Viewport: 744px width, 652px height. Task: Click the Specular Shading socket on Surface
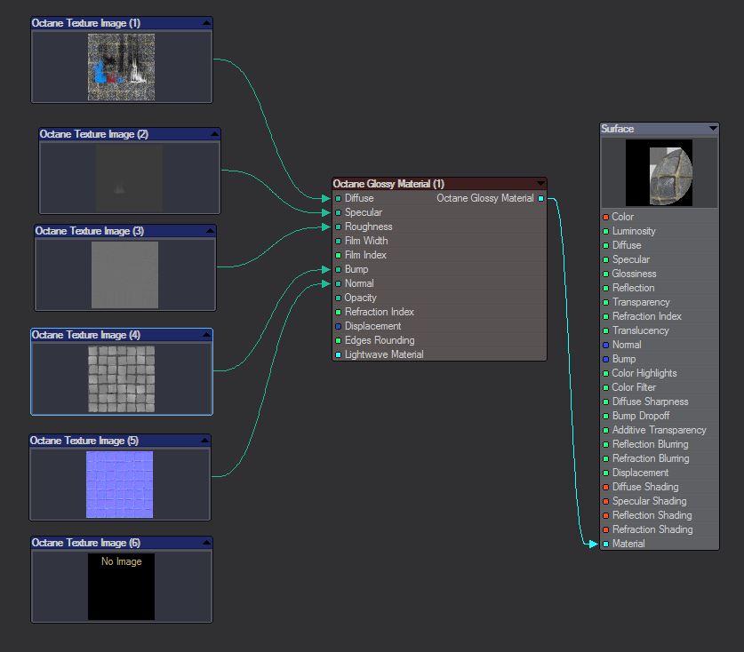(606, 501)
